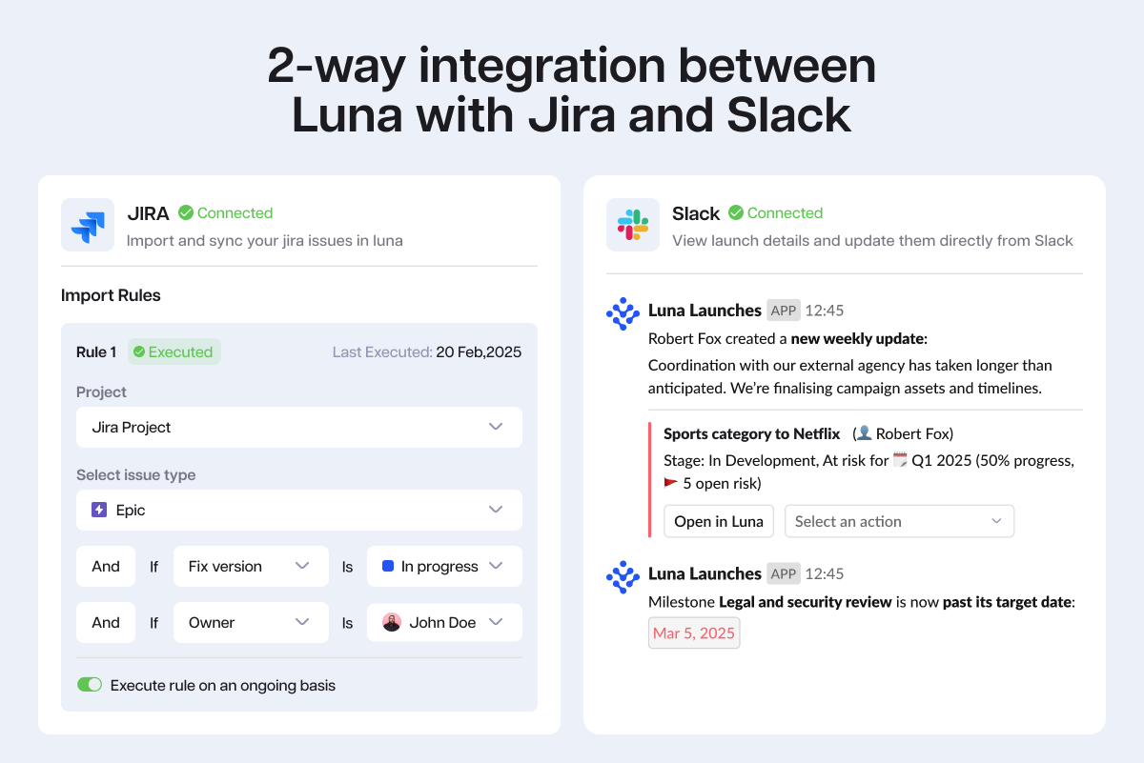Viewport: 1144px width, 763px height.
Task: Click the Executed status badge on Rule 1
Action: click(174, 351)
